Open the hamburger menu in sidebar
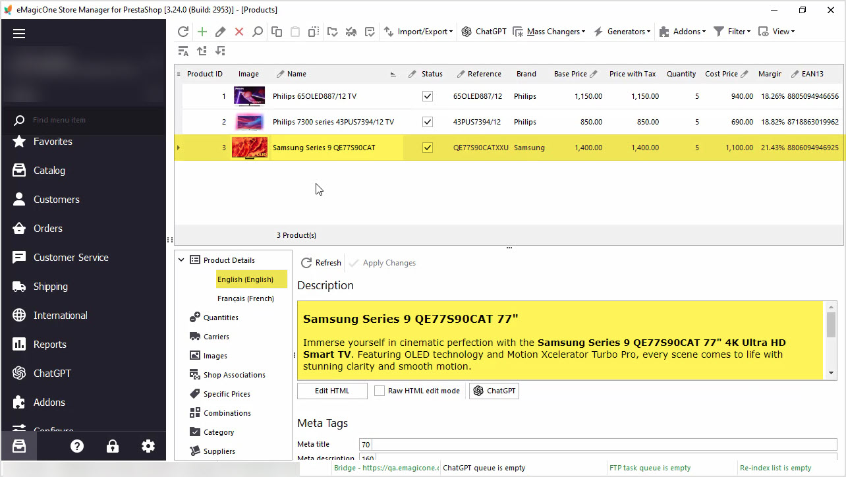846x477 pixels. click(x=19, y=34)
